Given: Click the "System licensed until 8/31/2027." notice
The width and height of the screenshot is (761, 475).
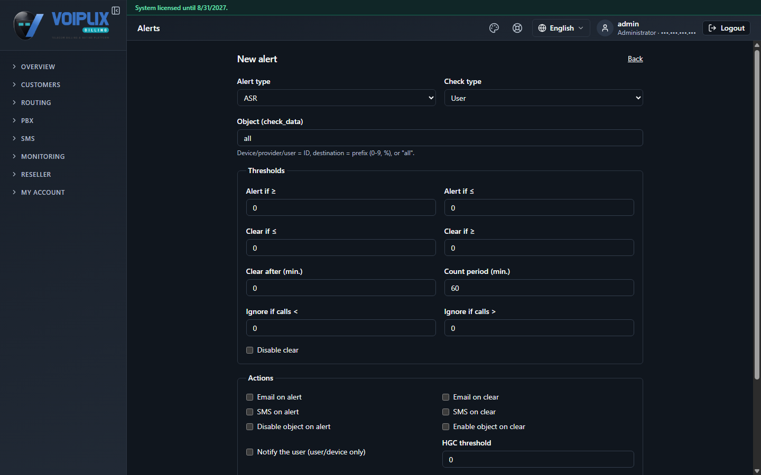Looking at the screenshot, I should [x=181, y=8].
